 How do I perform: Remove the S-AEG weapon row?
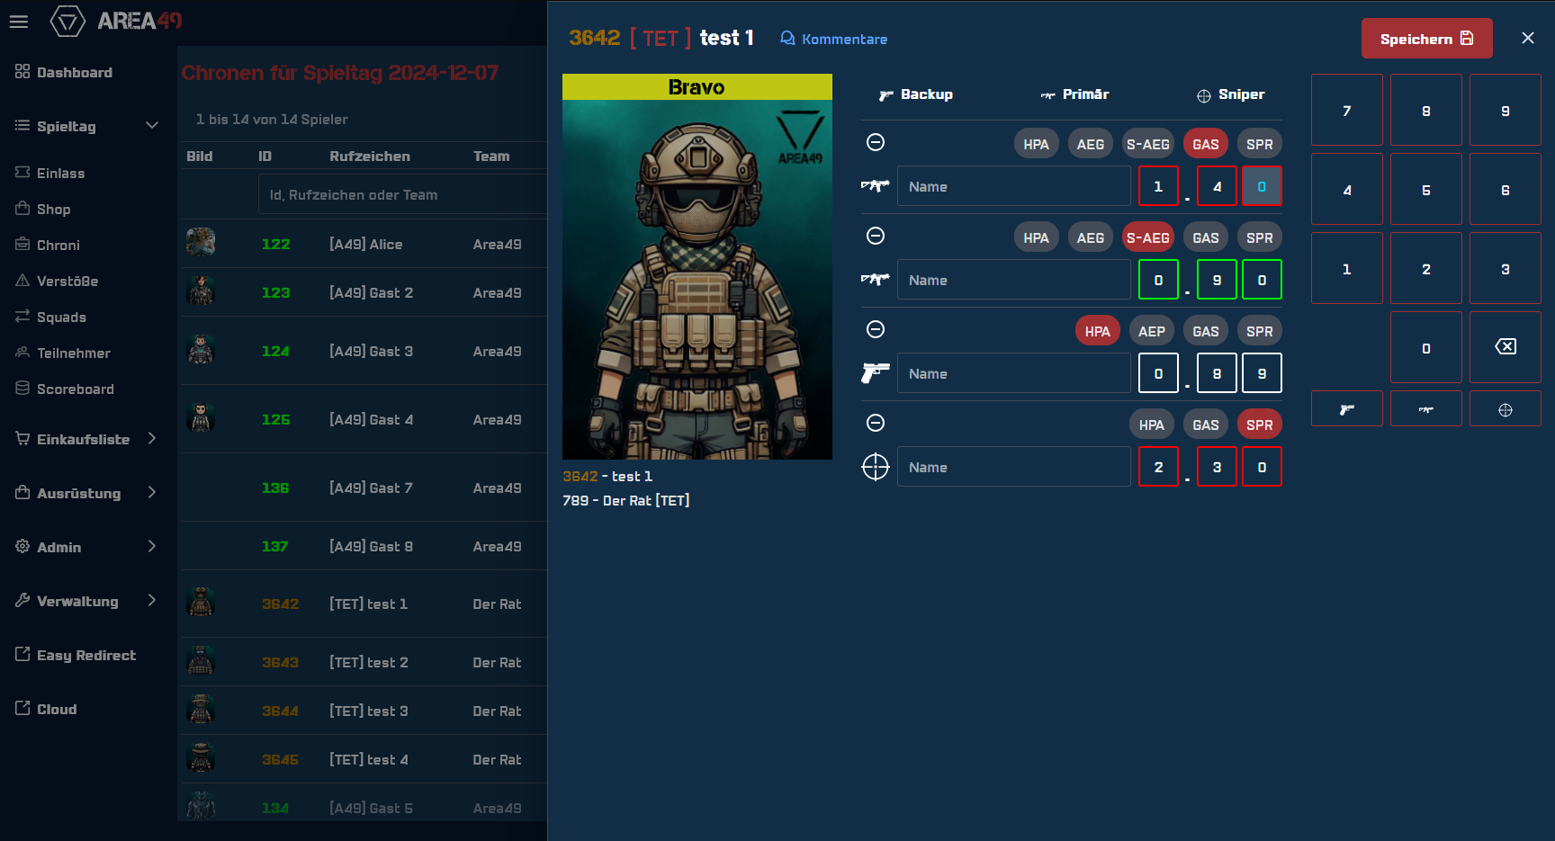point(876,236)
